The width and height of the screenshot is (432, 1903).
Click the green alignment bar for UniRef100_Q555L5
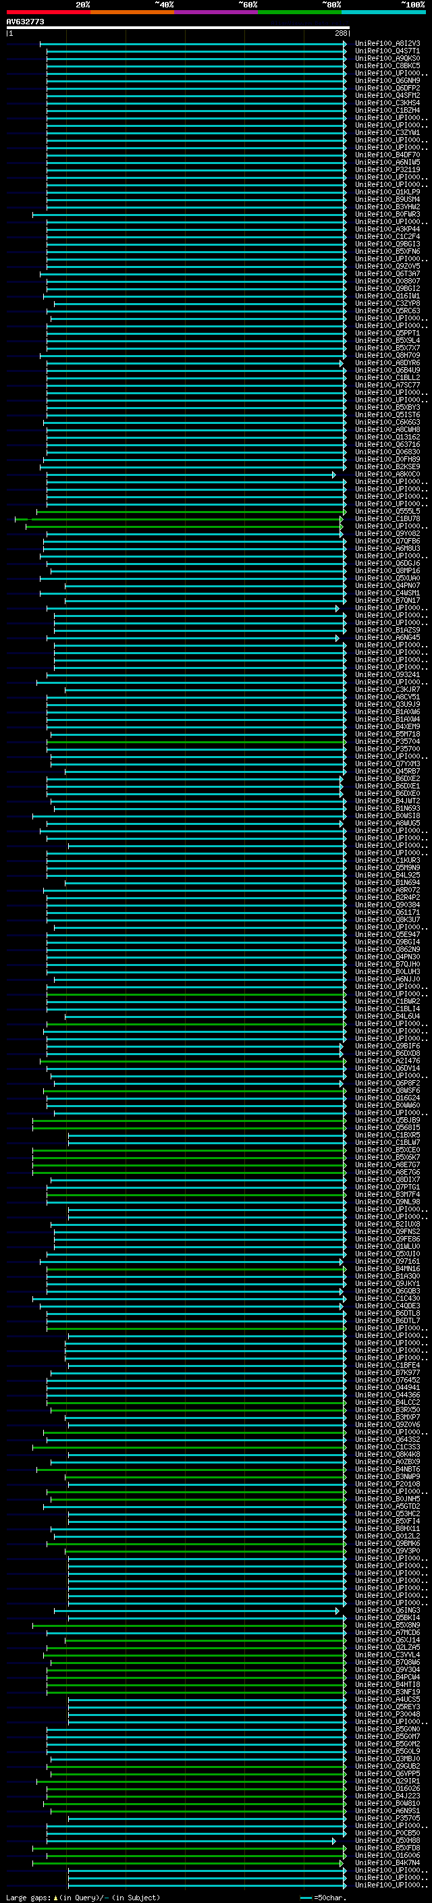click(x=190, y=511)
